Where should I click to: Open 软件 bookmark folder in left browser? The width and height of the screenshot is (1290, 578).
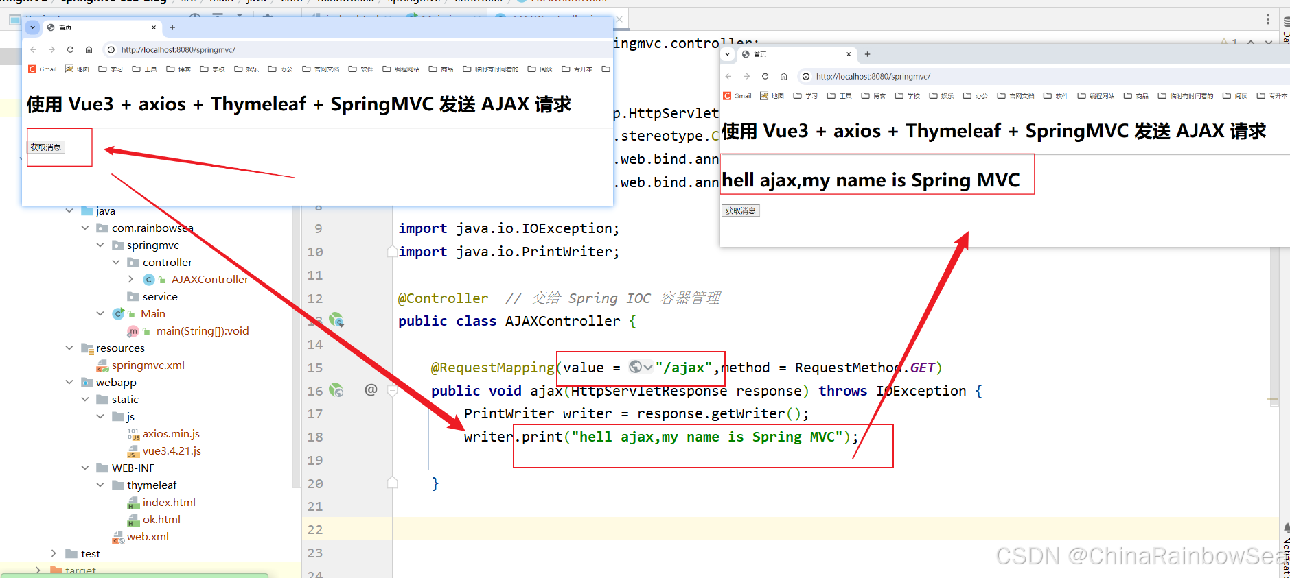[x=360, y=69]
